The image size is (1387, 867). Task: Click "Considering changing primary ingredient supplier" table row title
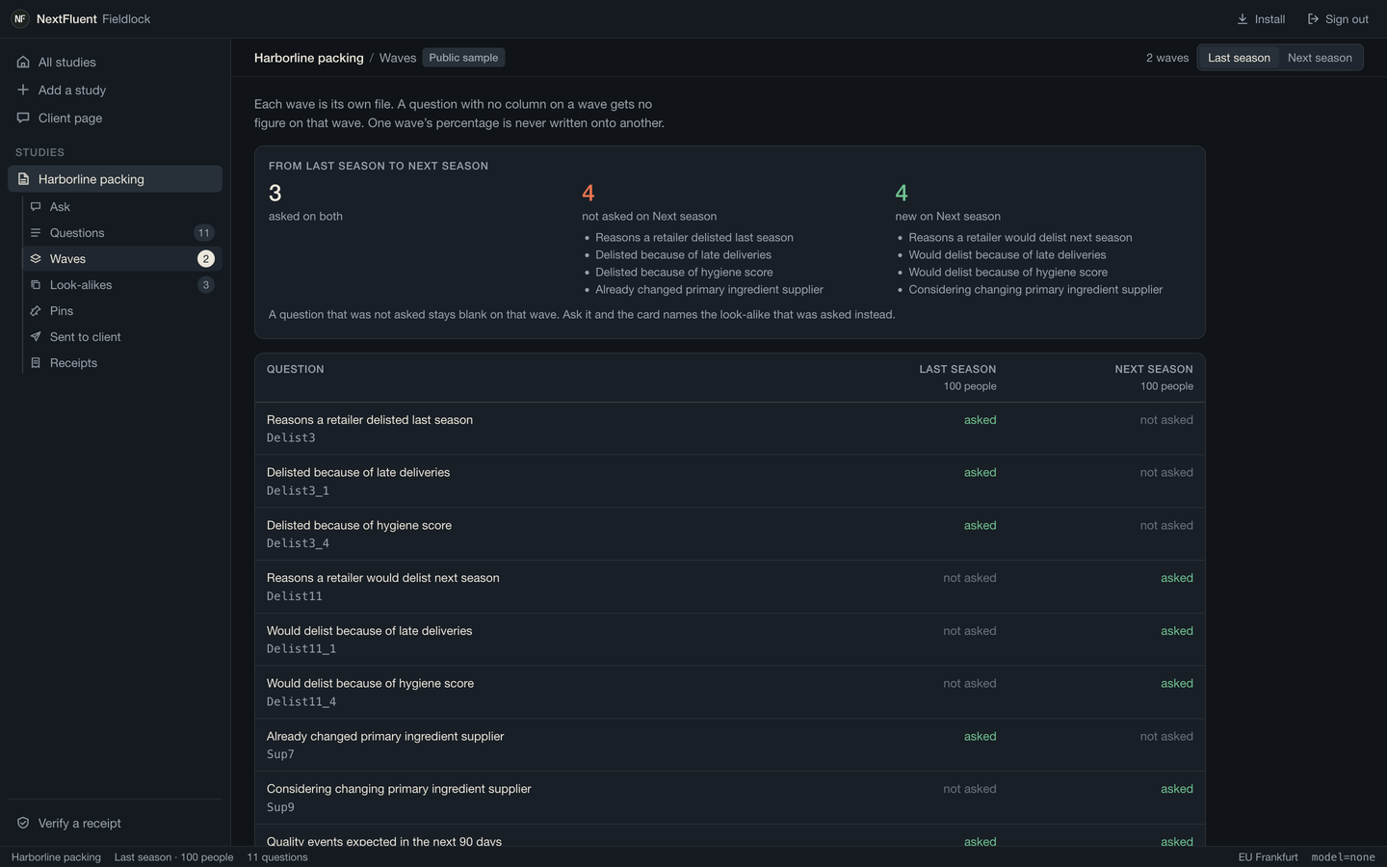[x=399, y=789]
